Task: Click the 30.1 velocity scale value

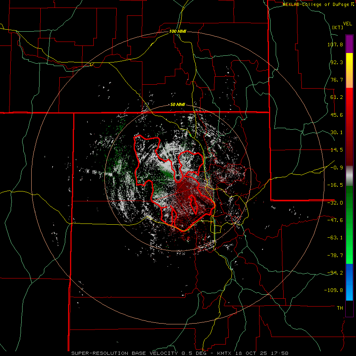Action: (x=337, y=133)
